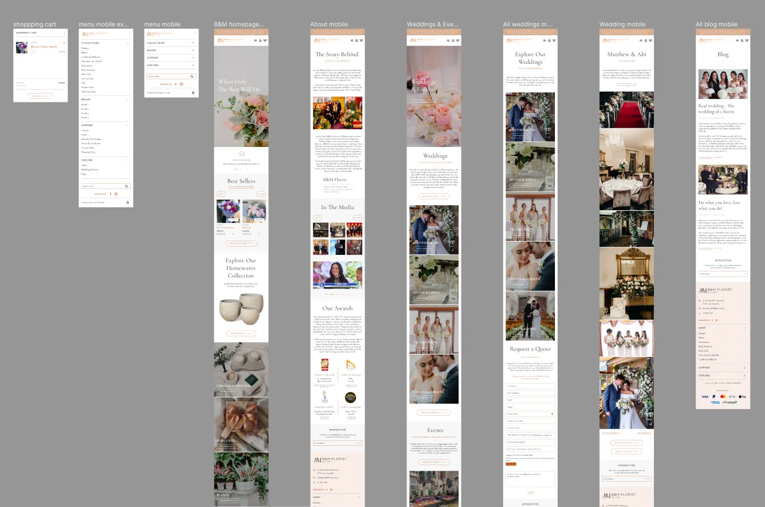Click account icon at bottom of menu mobile

coord(193,93)
